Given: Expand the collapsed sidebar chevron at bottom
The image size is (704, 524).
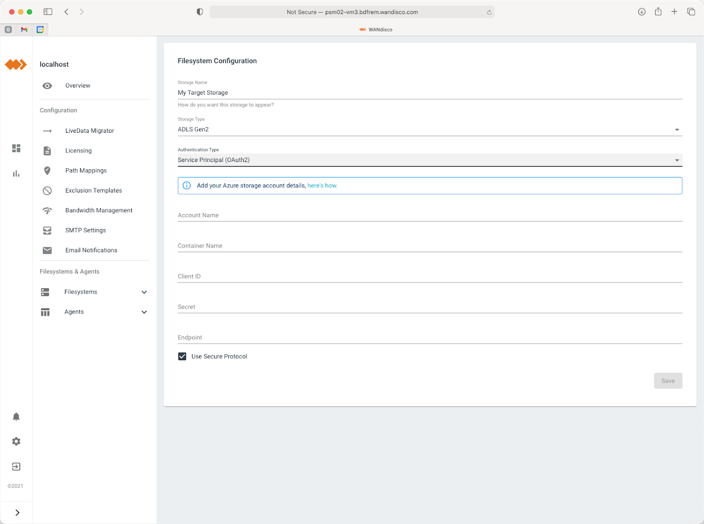Looking at the screenshot, I should (17, 513).
